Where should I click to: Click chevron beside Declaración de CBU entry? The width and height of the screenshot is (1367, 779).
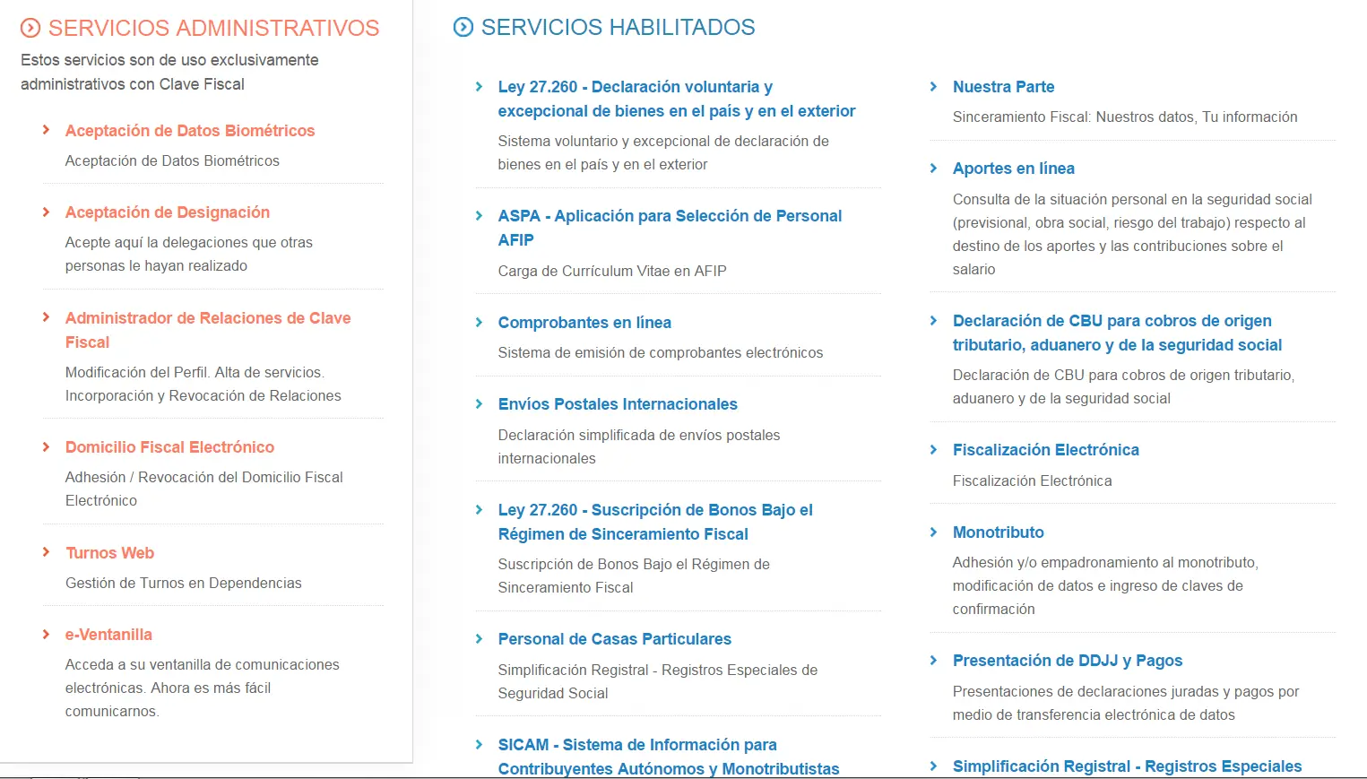(x=933, y=320)
